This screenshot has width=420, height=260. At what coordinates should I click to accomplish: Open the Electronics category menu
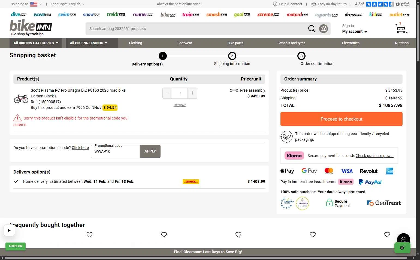point(351,43)
